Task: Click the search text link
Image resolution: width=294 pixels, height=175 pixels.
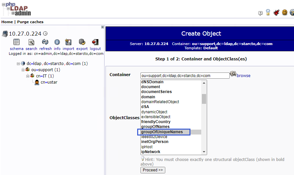Action: (31, 49)
